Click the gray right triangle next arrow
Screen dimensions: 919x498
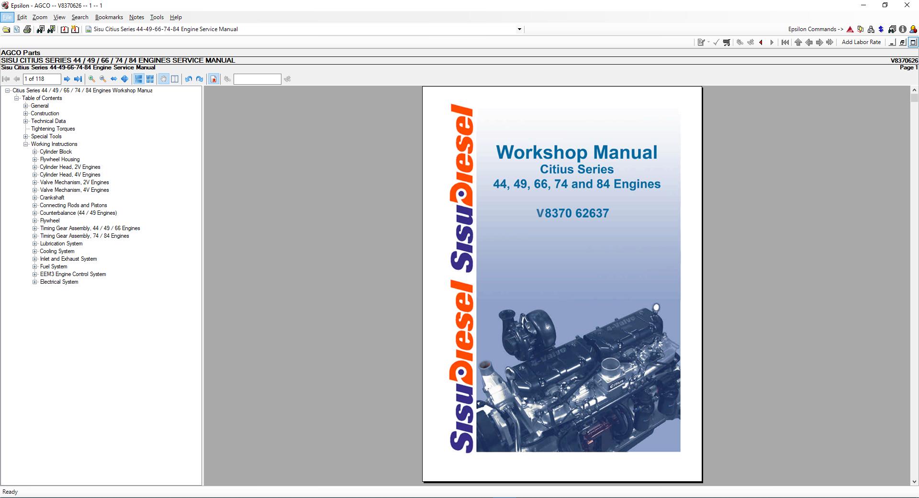(772, 43)
